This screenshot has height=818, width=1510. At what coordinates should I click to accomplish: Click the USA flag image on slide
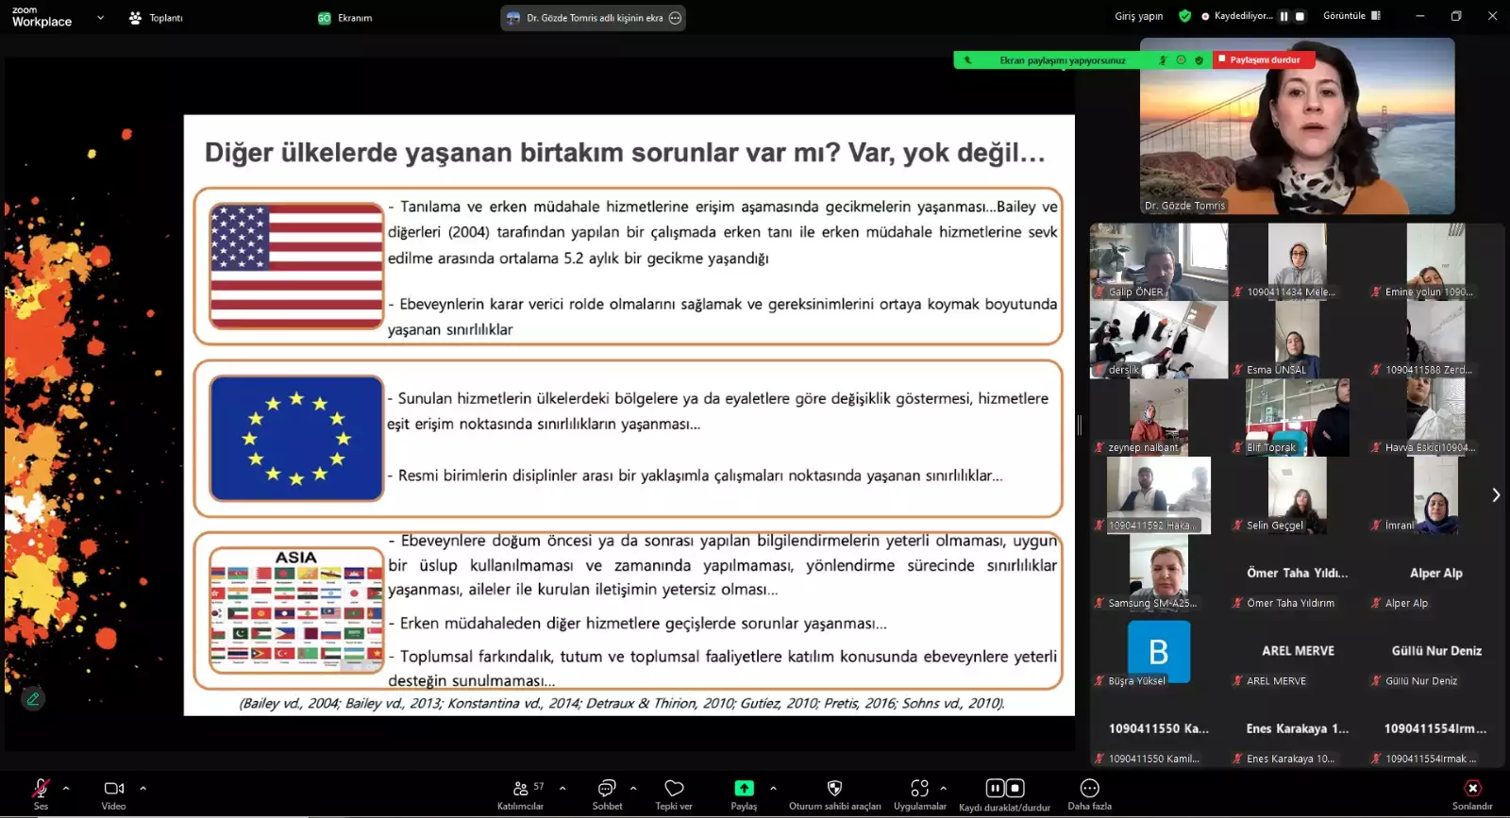(296, 266)
